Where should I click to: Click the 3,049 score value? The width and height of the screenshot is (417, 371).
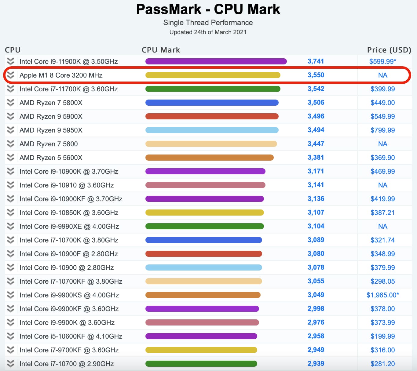coord(316,295)
